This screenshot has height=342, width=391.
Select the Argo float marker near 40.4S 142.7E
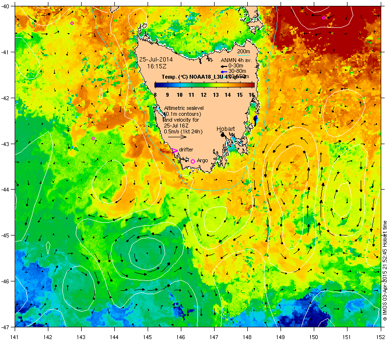(72, 23)
